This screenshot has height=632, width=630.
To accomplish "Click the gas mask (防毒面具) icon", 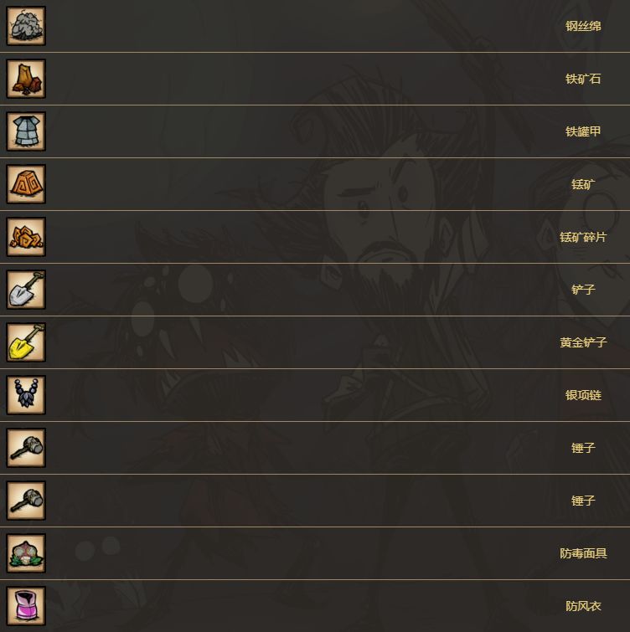I will (26, 553).
